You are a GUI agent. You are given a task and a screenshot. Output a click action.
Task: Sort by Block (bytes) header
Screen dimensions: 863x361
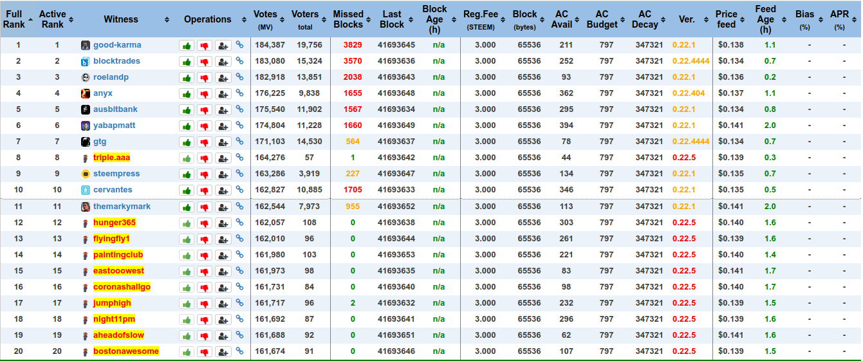coord(528,19)
